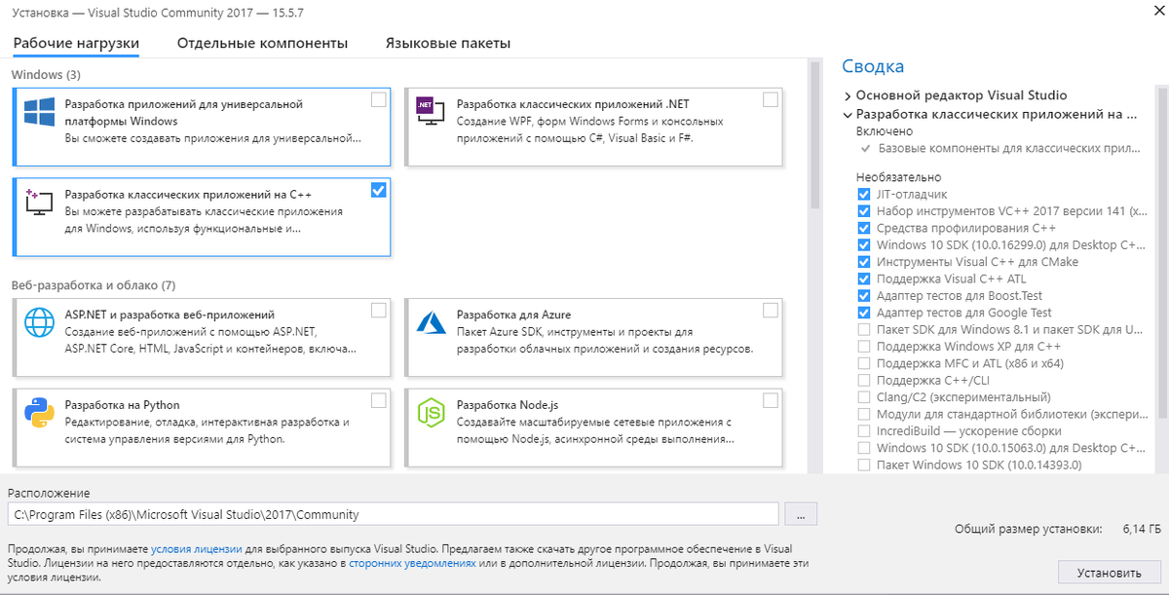Check Модули для стандартной библиотеки option

[x=864, y=415]
